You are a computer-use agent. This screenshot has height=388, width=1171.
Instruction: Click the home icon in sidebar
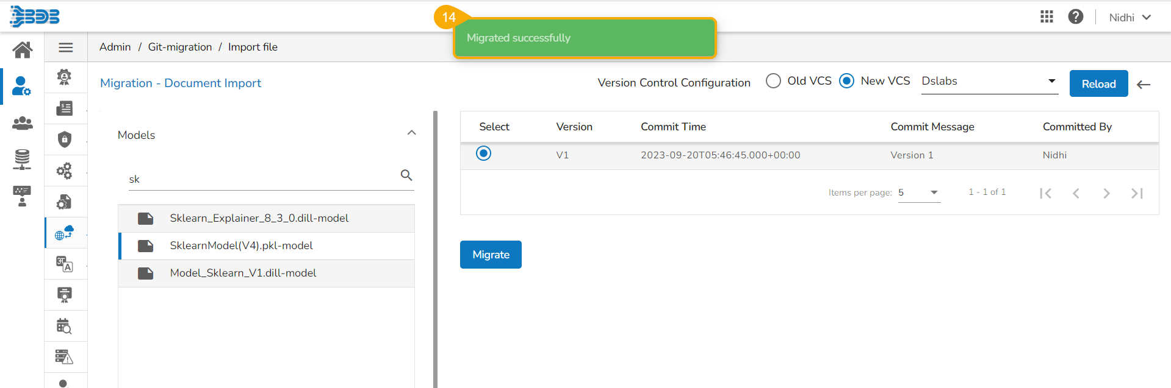pyautogui.click(x=23, y=49)
